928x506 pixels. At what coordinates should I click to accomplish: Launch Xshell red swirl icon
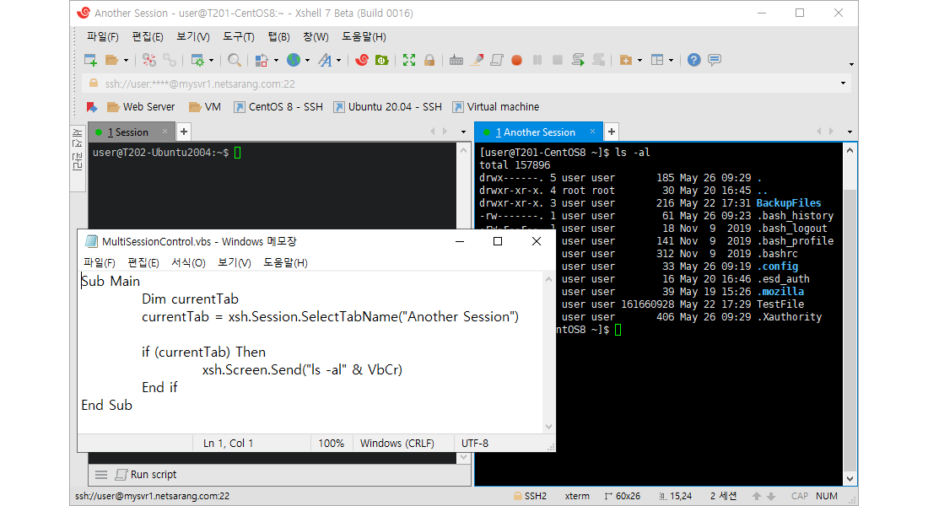362,60
